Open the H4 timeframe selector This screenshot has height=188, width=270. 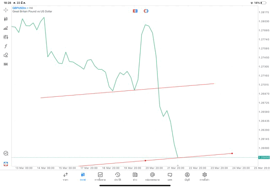(x=6, y=64)
